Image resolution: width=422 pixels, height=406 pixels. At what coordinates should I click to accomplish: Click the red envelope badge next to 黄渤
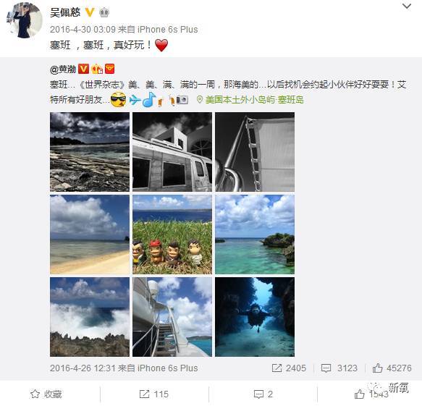point(109,69)
